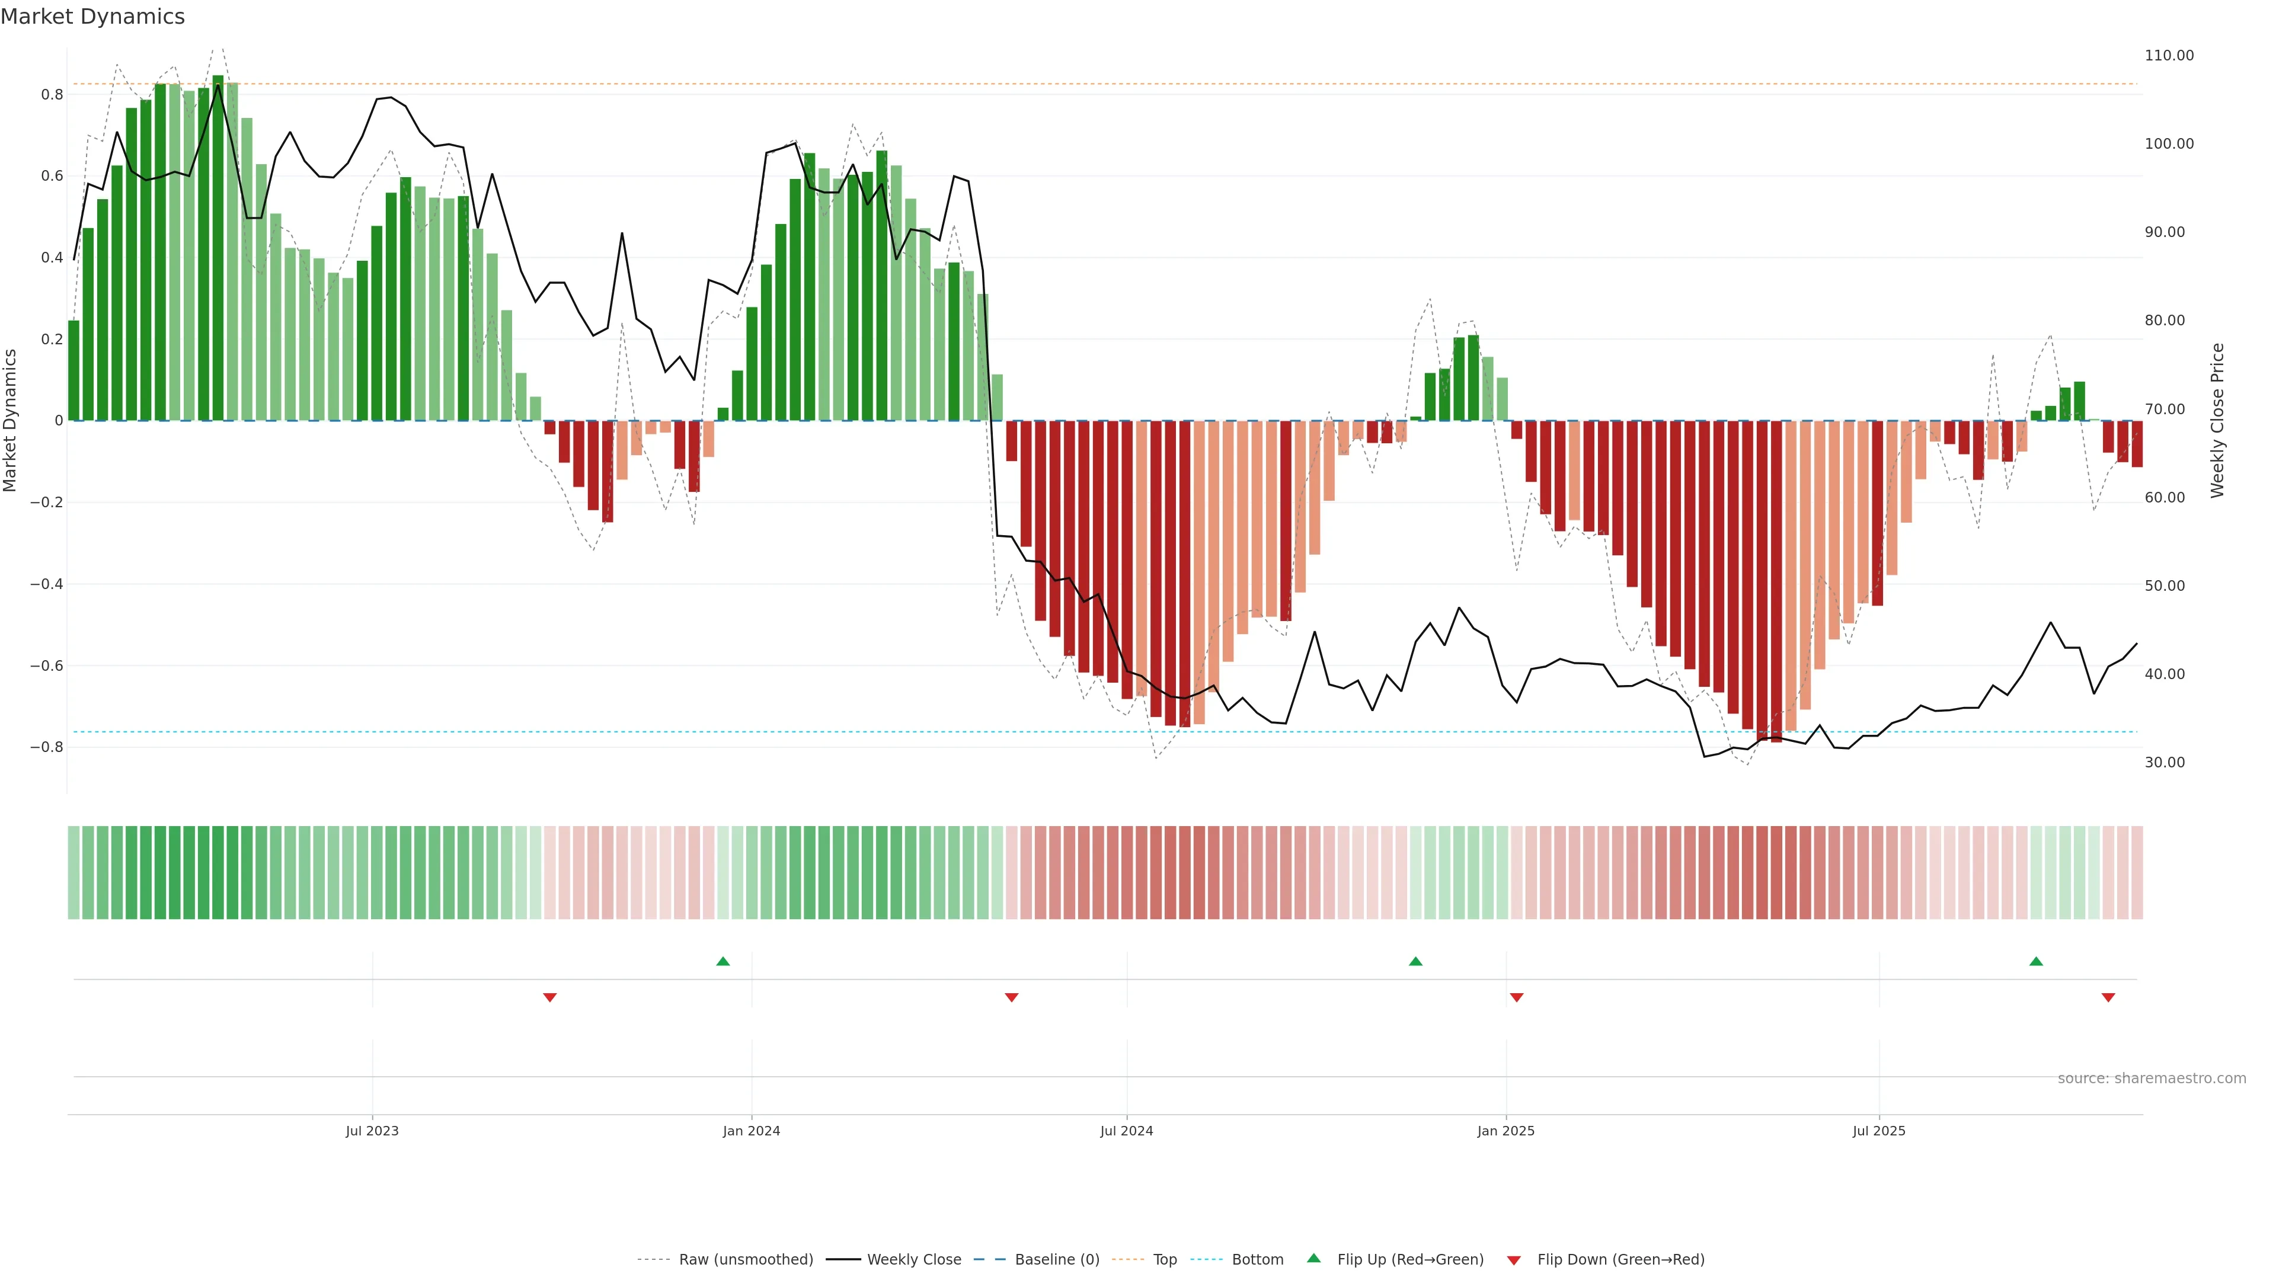
Task: Click the rightmost red flip-down triangle marker
Action: coord(2108,997)
